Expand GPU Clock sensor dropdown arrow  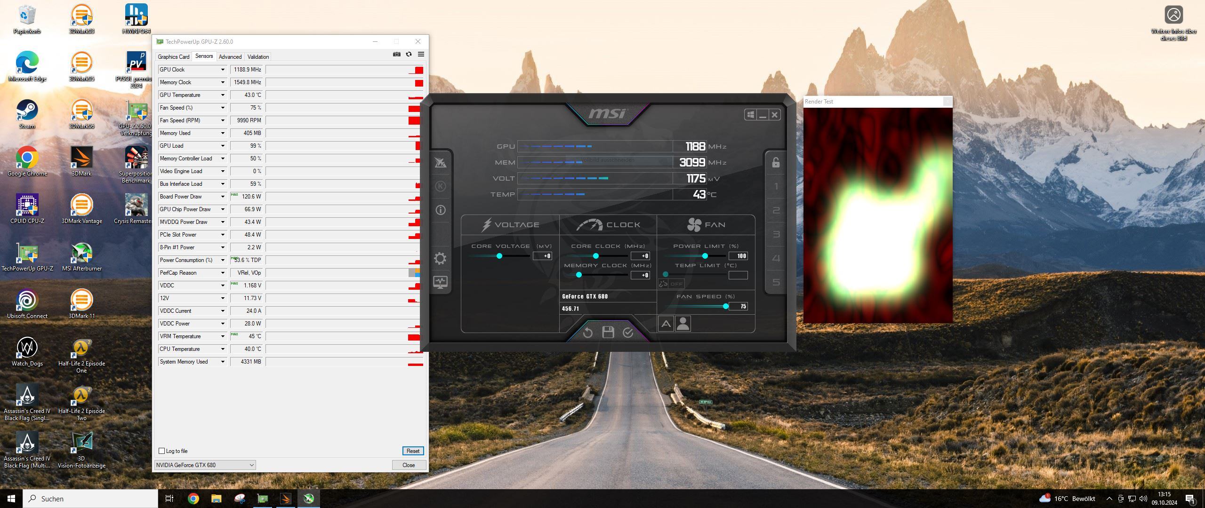click(x=223, y=70)
